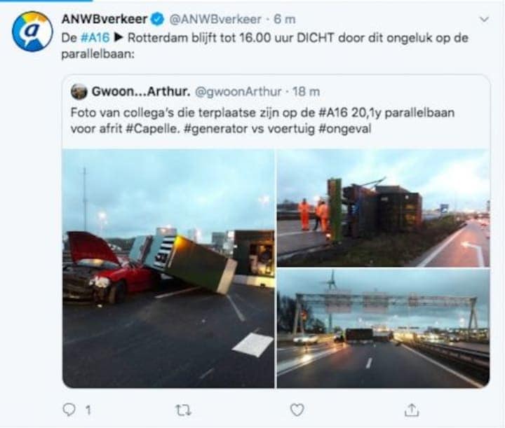Open the reply comment icon

[69, 410]
